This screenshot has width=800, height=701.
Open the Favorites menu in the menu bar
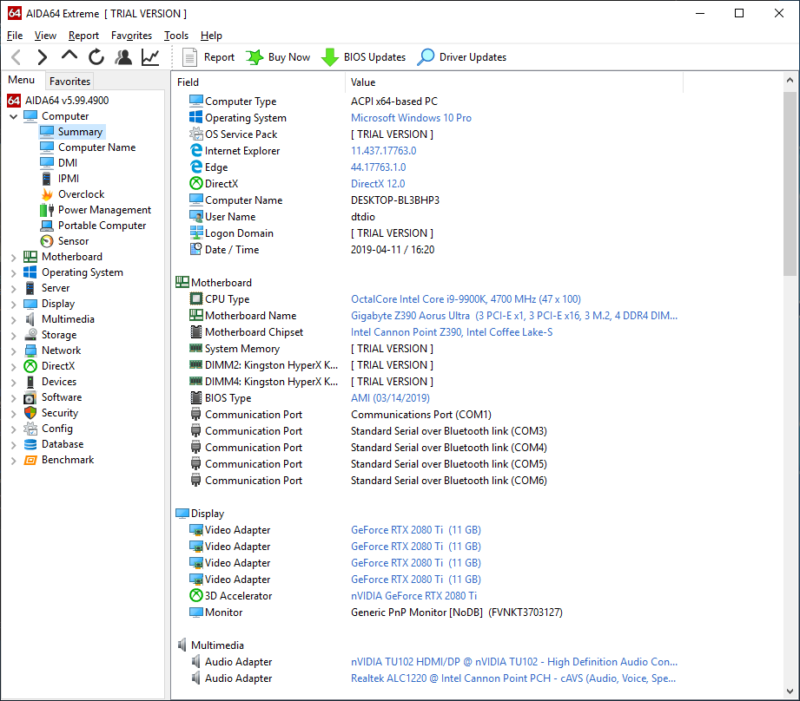click(x=132, y=36)
